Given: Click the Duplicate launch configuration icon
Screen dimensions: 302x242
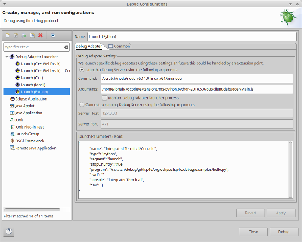Looking at the screenshot, I should click(x=32, y=35).
